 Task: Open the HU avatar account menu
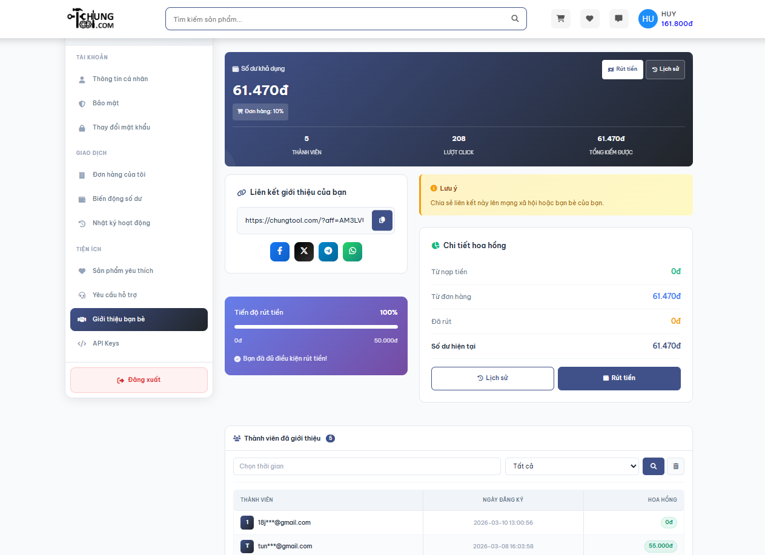click(x=647, y=19)
